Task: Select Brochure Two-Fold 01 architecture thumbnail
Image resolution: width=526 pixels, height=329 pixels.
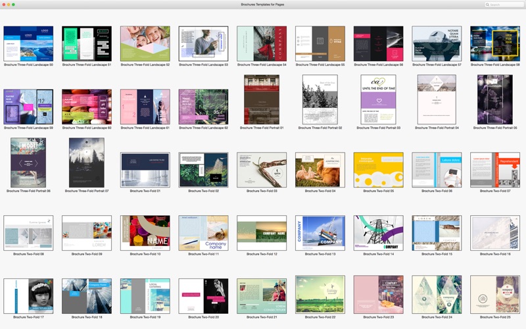Action: coord(145,170)
